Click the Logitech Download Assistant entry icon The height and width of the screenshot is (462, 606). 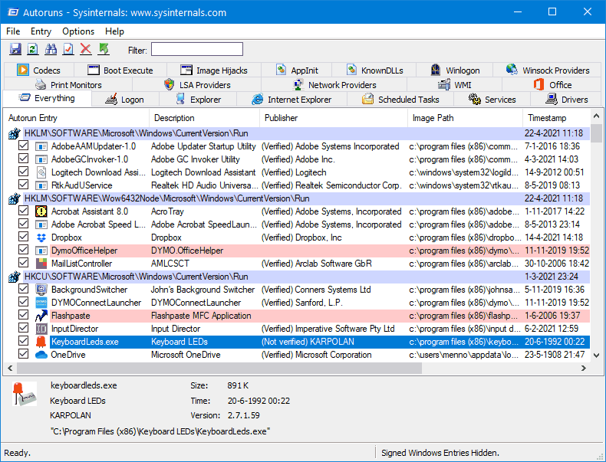tap(41, 172)
